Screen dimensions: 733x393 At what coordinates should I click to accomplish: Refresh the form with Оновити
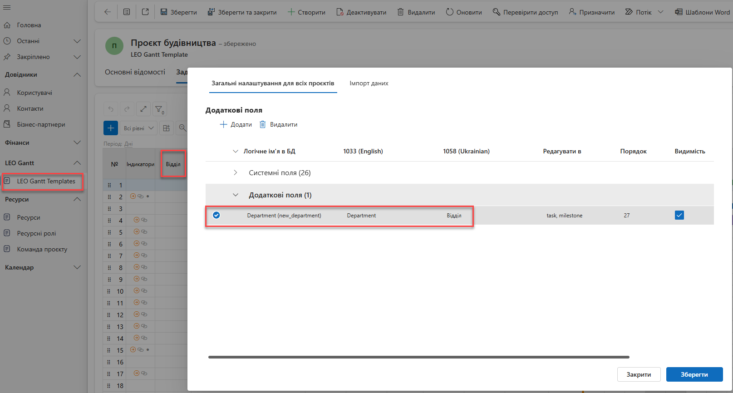click(464, 12)
